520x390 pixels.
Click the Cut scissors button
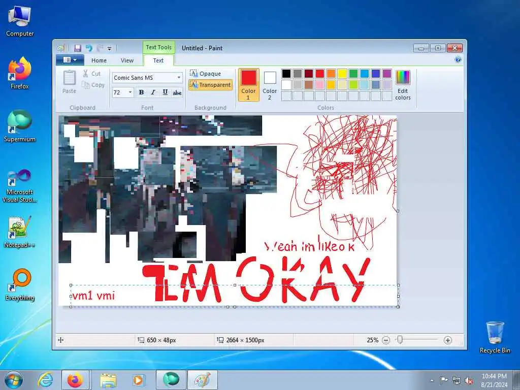pyautogui.click(x=91, y=74)
